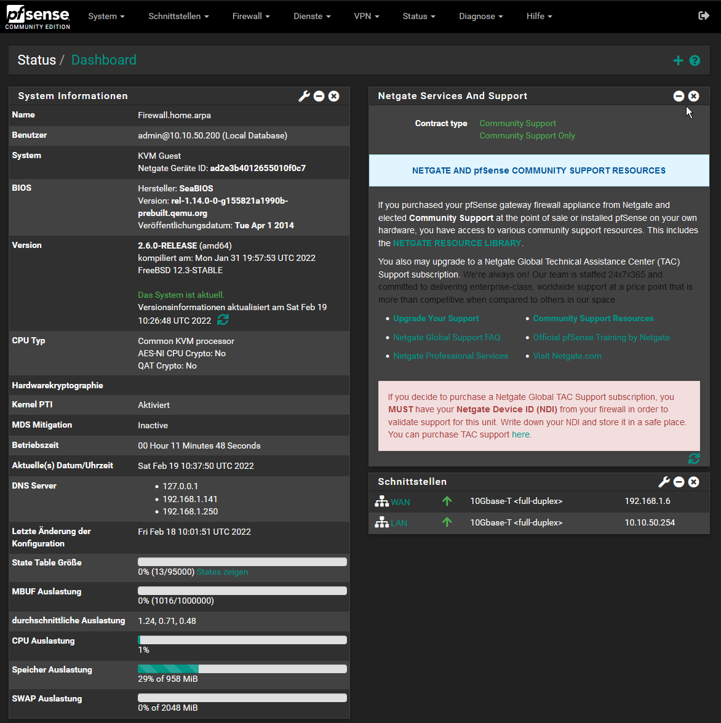Open the Hilfe menu
Screen dimensions: 721x723
540,16
